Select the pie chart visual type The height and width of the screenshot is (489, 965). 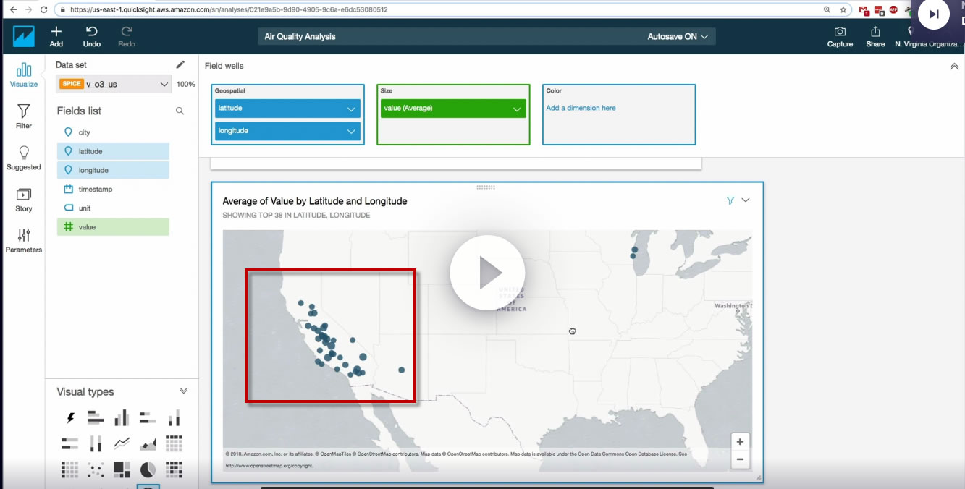point(148,469)
